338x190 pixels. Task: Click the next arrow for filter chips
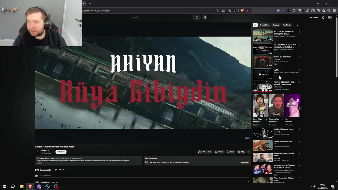(x=297, y=25)
